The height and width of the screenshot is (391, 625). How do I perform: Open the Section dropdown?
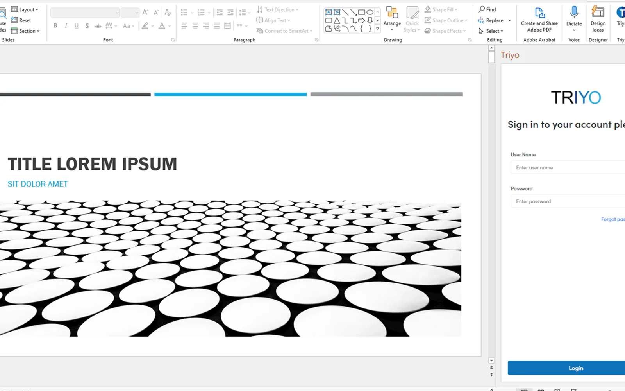tap(25, 31)
